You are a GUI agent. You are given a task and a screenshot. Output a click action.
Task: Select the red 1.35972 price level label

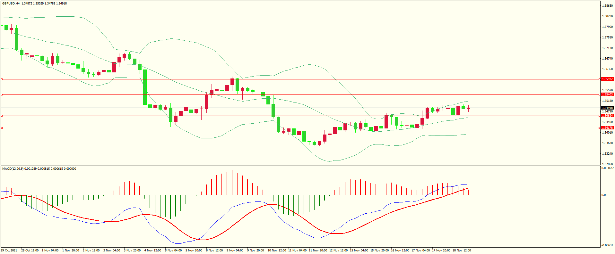click(607, 79)
